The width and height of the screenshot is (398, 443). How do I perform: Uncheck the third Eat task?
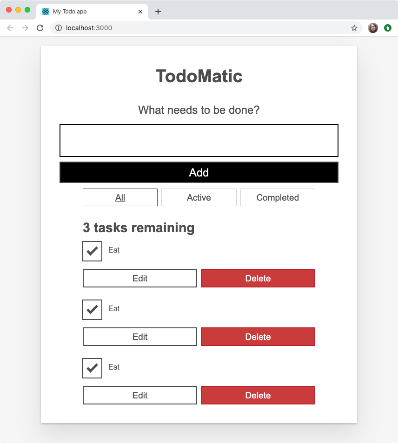pyautogui.click(x=92, y=368)
